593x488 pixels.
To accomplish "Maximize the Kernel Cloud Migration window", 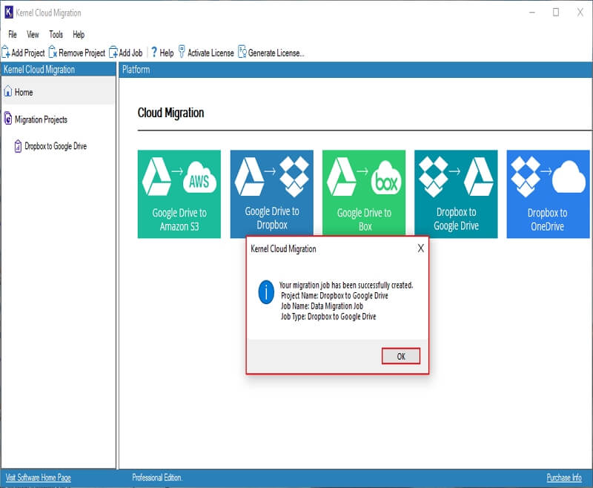I will click(555, 12).
